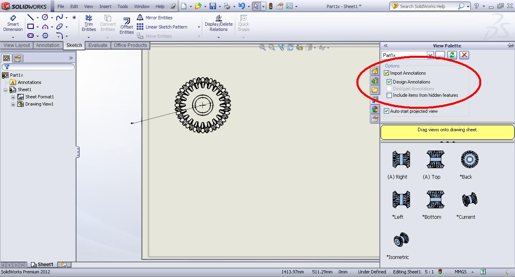
Task: Pick the Ellipse sketch tool
Action: [60, 27]
